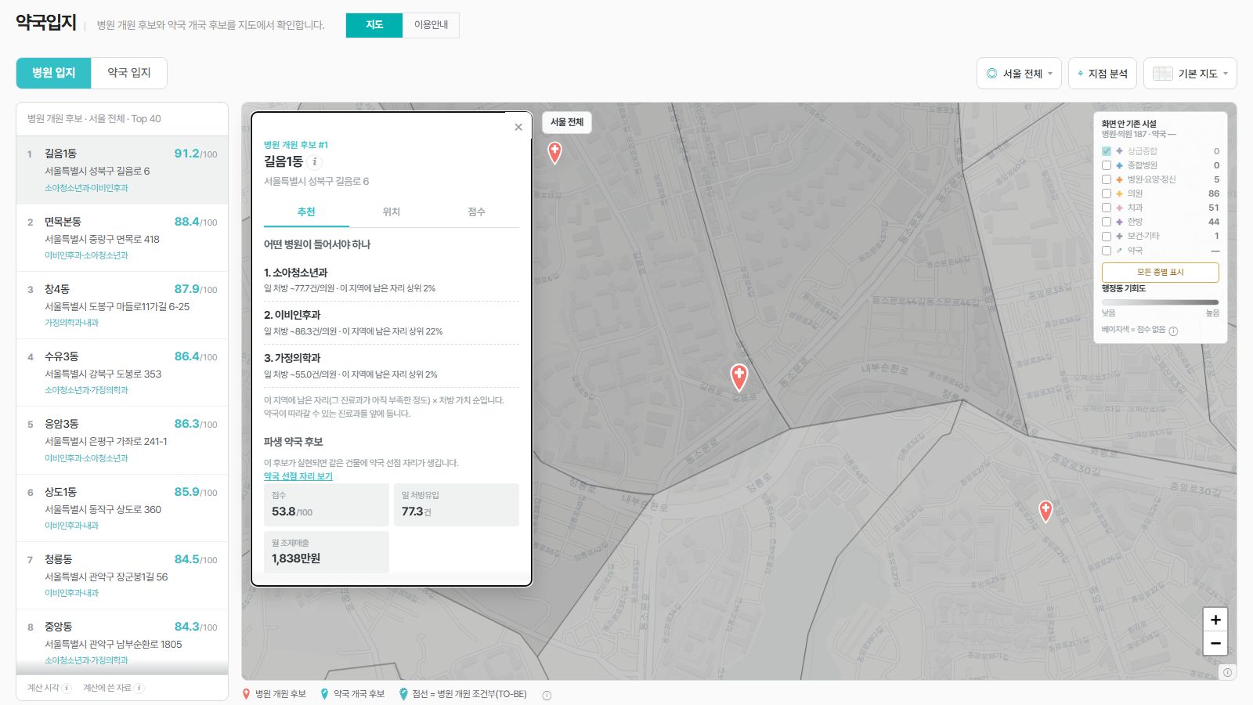Click the 일 처방유입 77.3건 card
The width and height of the screenshot is (1253, 705).
pyautogui.click(x=457, y=504)
